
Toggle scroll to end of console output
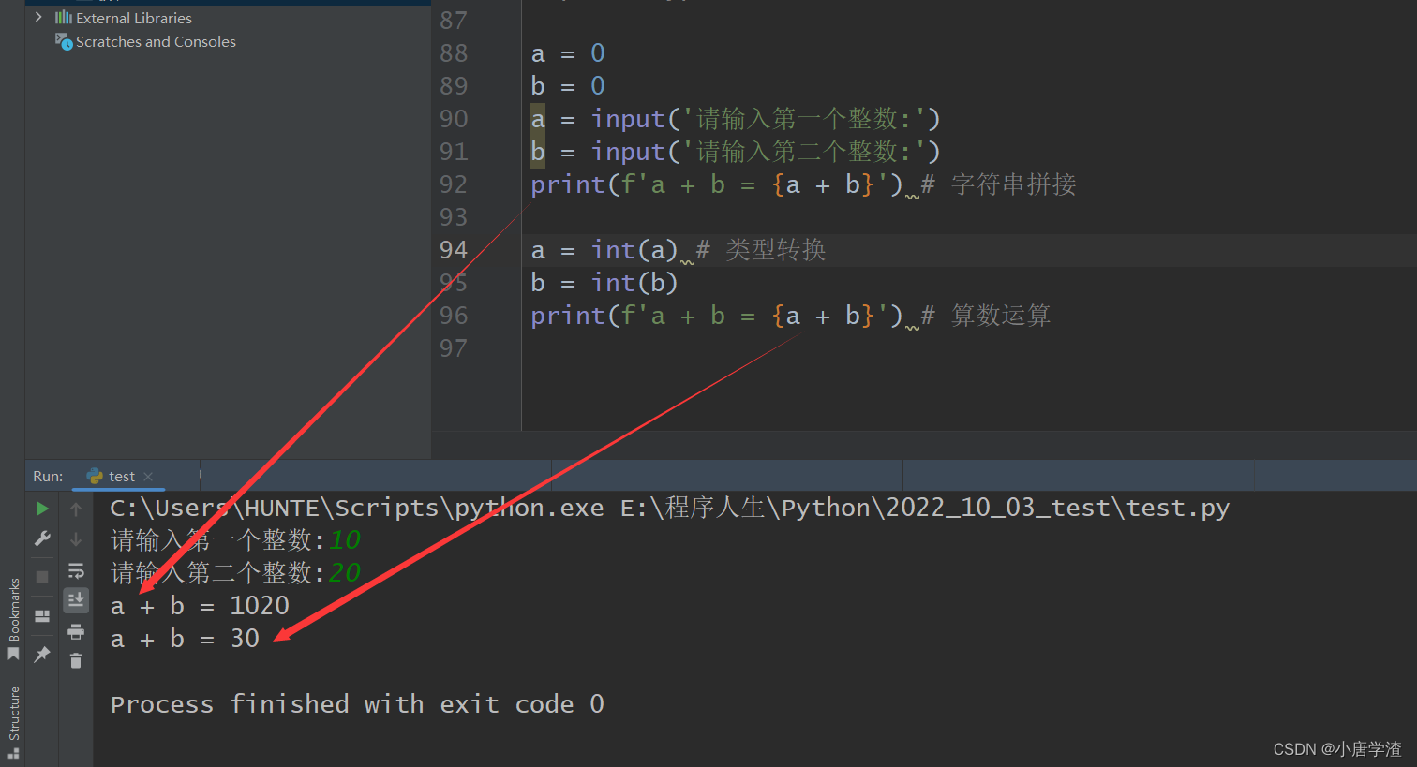point(76,599)
